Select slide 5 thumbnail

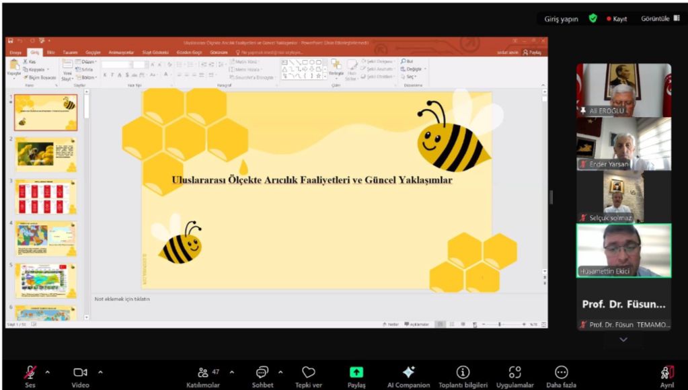[x=46, y=281]
